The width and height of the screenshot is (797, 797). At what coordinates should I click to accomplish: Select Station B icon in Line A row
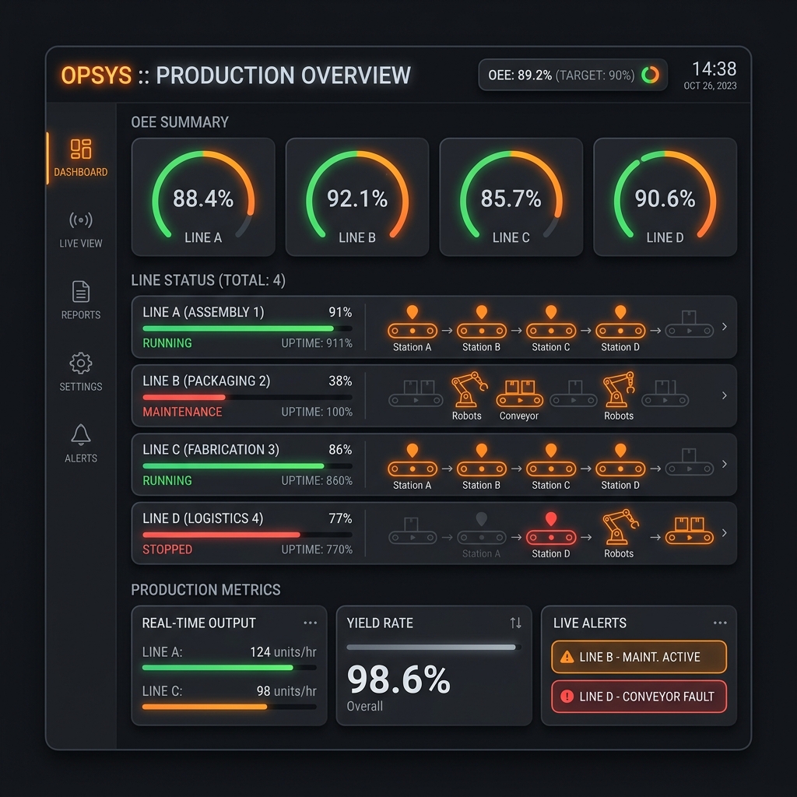point(481,323)
